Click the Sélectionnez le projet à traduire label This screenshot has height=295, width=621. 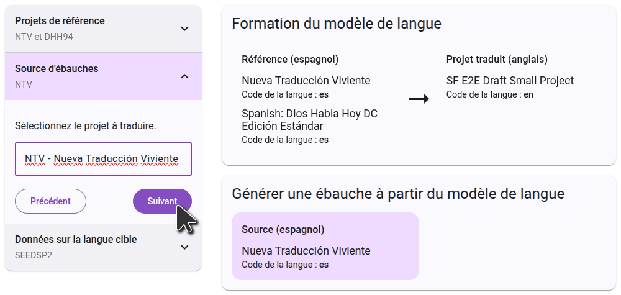pyautogui.click(x=85, y=126)
